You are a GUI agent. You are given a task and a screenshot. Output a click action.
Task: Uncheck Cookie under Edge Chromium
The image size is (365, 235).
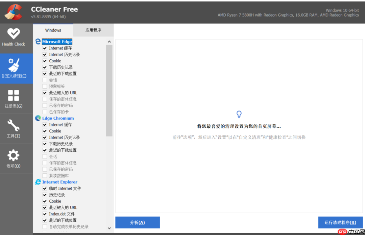tap(45, 131)
